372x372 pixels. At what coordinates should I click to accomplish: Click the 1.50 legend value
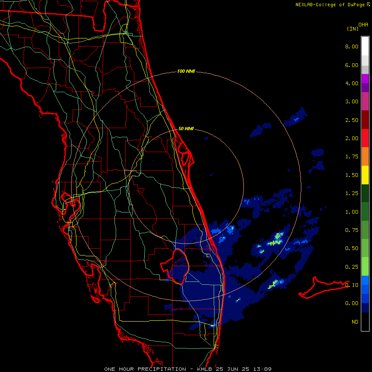352,175
